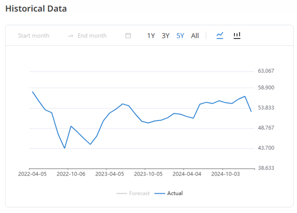Focus the End month field
The width and height of the screenshot is (297, 213).
92,36
